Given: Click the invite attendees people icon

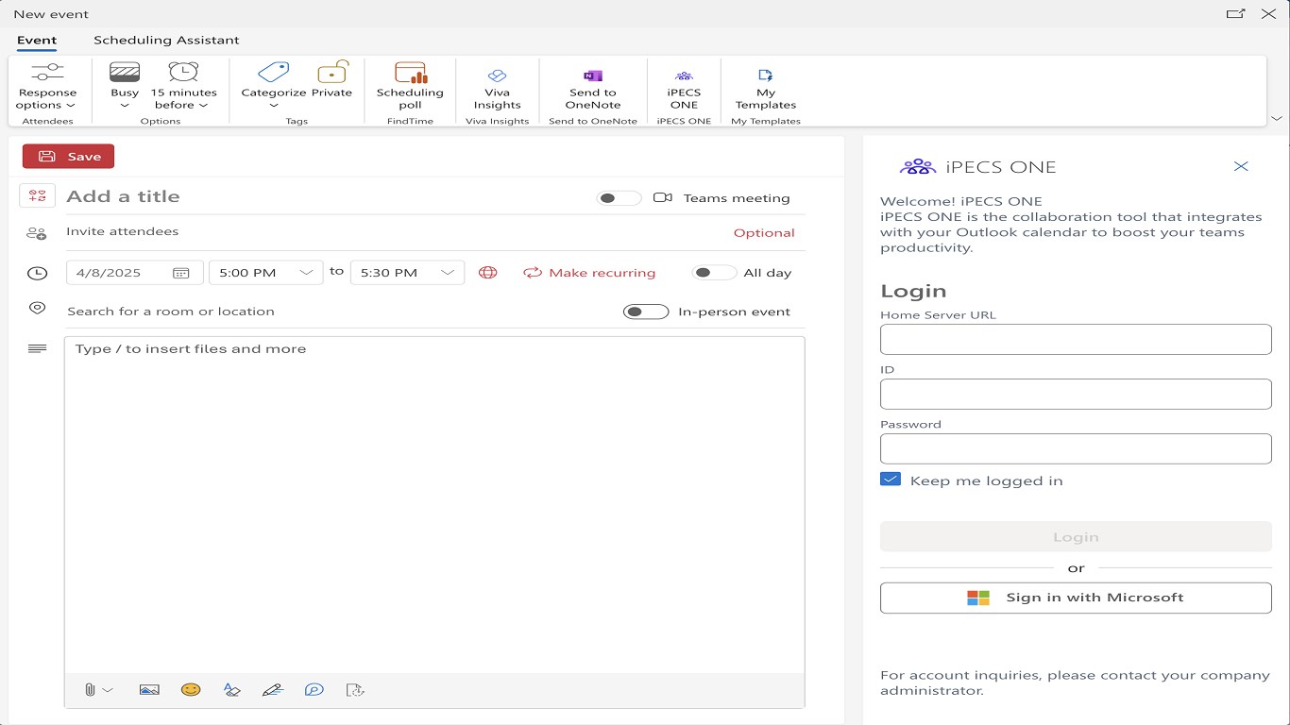Looking at the screenshot, I should [37, 233].
